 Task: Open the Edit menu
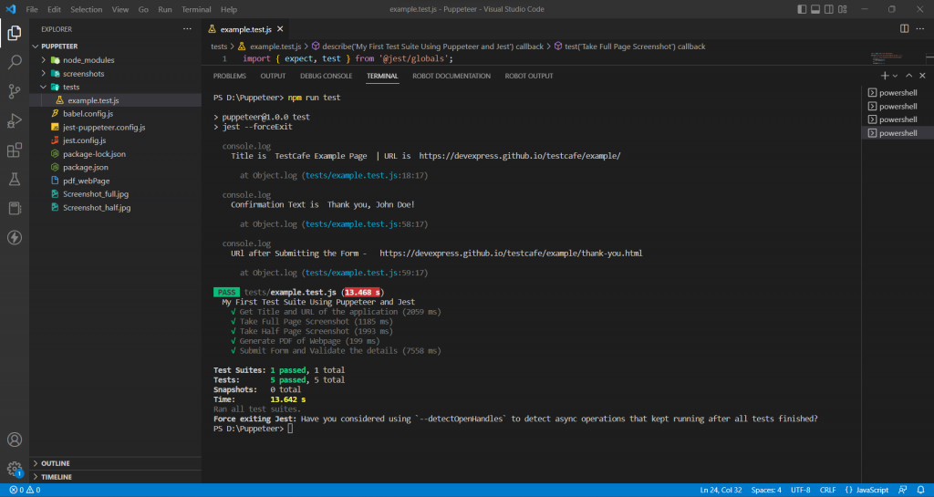[54, 9]
